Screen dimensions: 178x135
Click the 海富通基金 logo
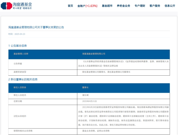point(16,6)
